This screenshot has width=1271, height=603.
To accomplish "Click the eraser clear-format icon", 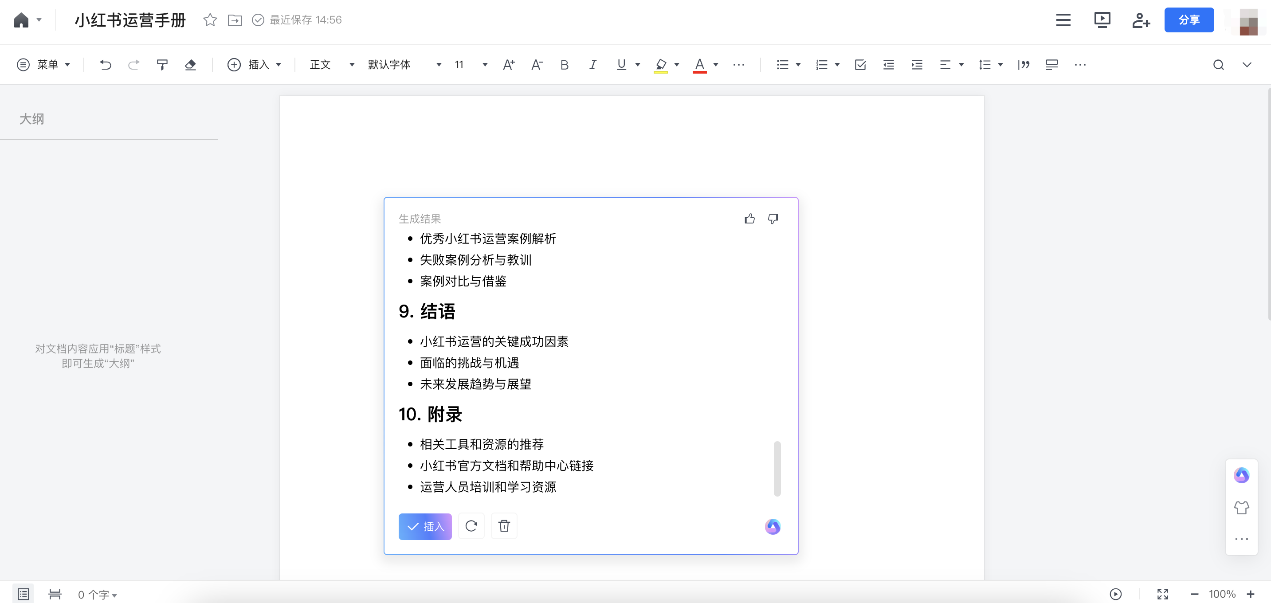I will pos(190,65).
